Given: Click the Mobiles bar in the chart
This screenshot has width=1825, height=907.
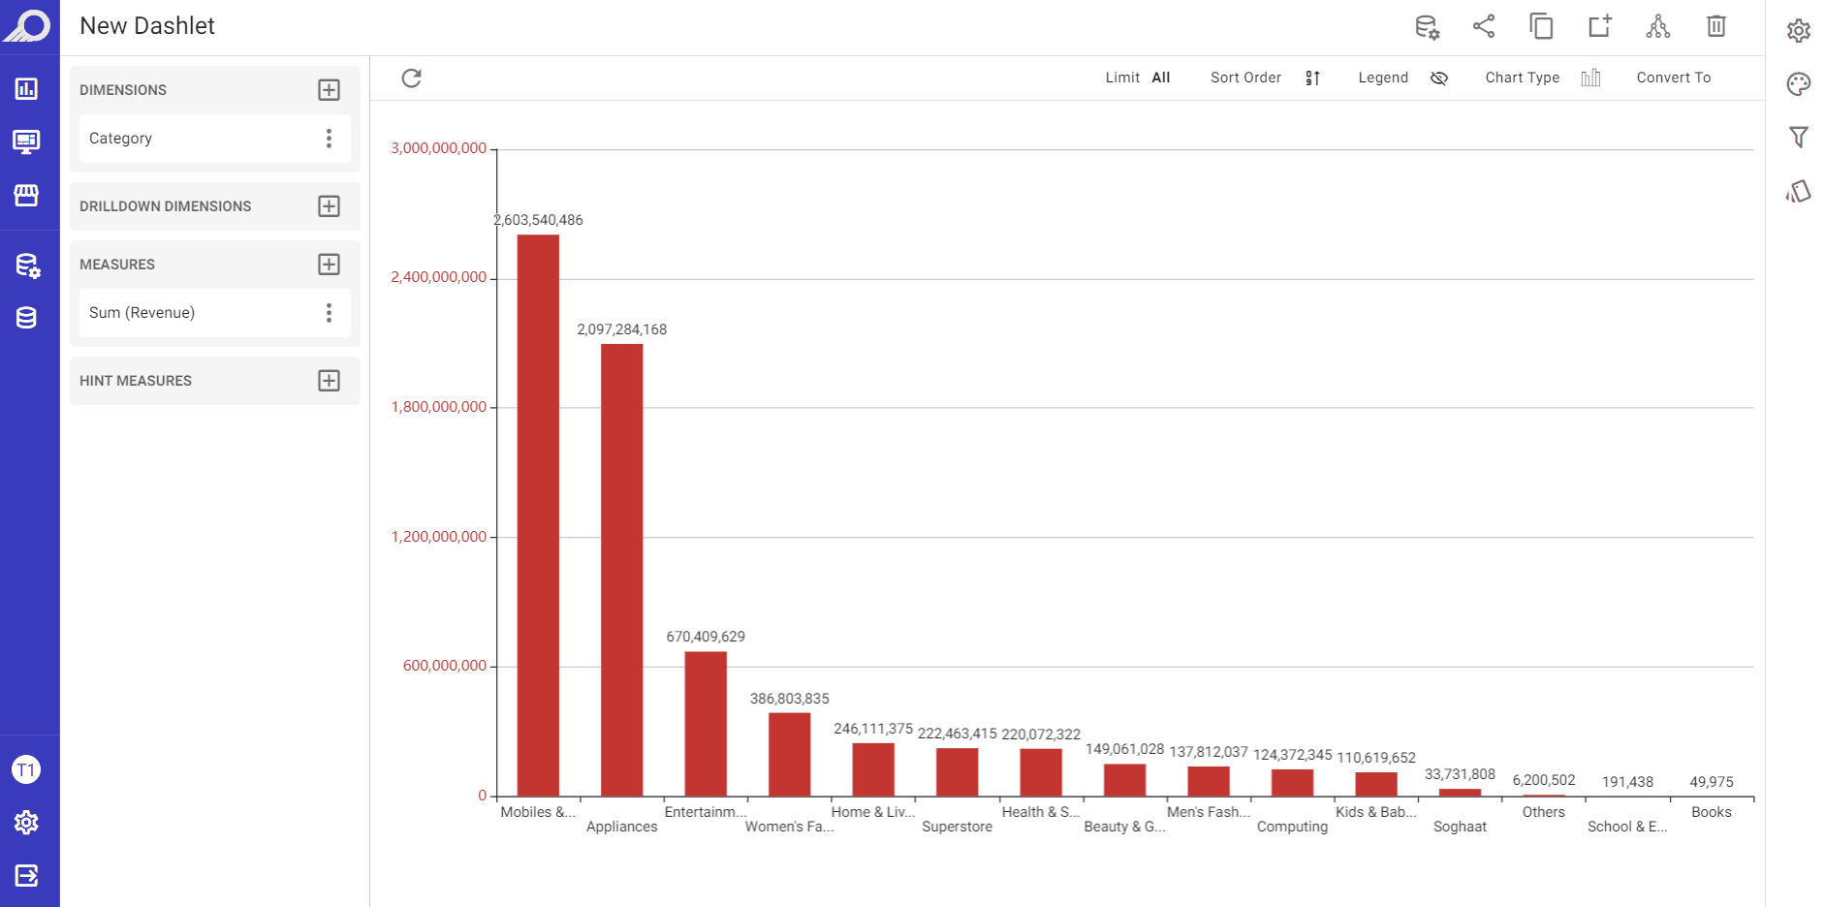Looking at the screenshot, I should tap(538, 516).
